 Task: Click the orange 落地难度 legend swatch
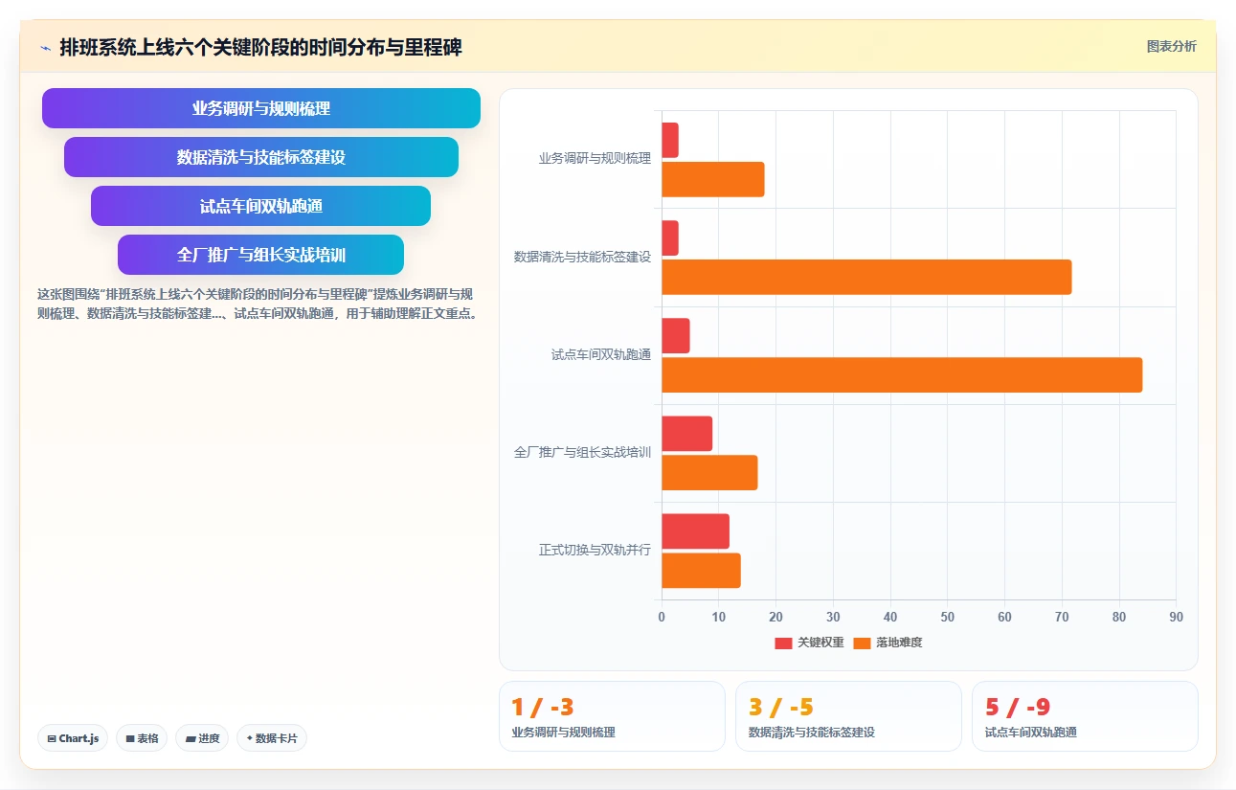[863, 643]
